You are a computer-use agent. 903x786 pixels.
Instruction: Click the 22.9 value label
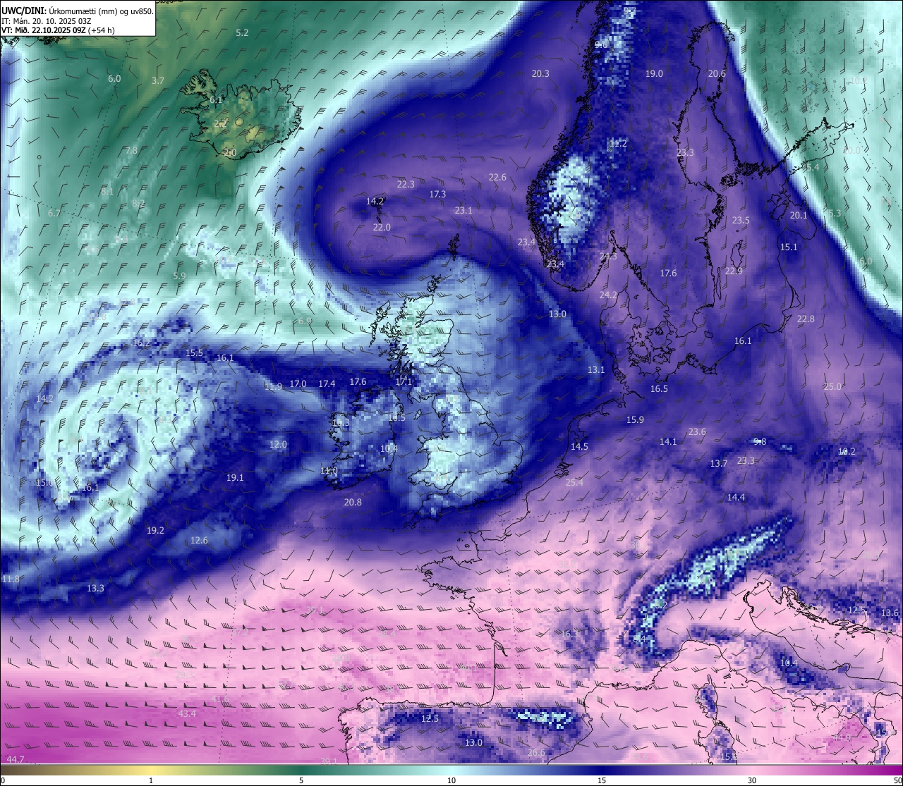point(734,271)
